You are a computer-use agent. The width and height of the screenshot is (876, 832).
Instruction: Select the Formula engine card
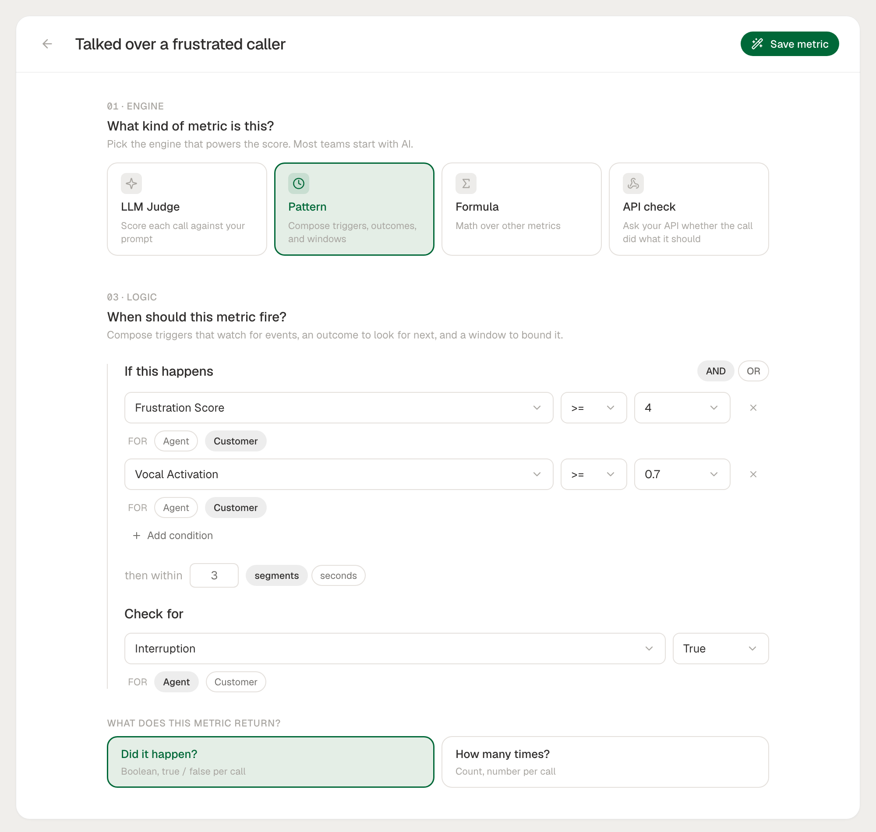coord(521,209)
